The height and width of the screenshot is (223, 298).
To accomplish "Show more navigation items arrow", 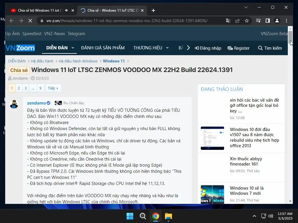I will (x=188, y=48).
